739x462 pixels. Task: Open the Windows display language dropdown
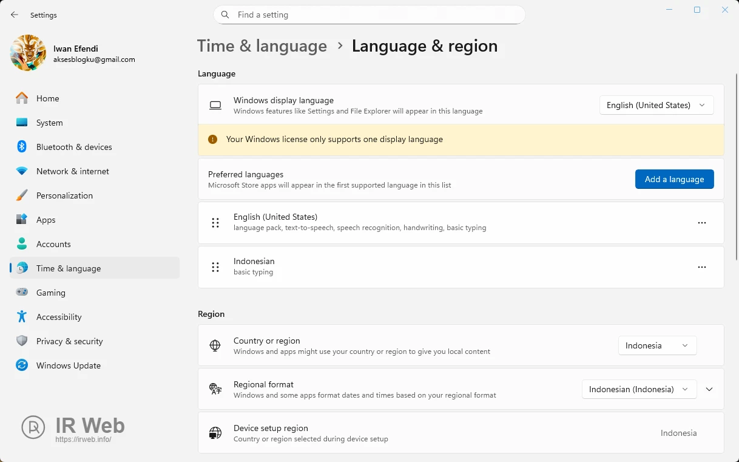click(656, 105)
